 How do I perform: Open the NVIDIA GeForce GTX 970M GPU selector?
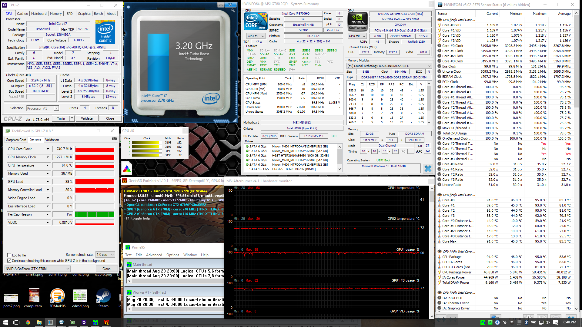click(x=38, y=269)
